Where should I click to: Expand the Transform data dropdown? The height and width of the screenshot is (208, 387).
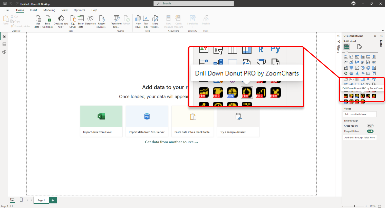tap(116, 22)
